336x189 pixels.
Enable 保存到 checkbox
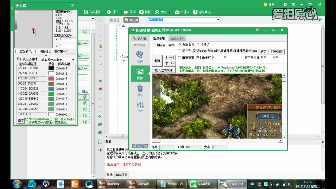pyautogui.click(x=180, y=51)
